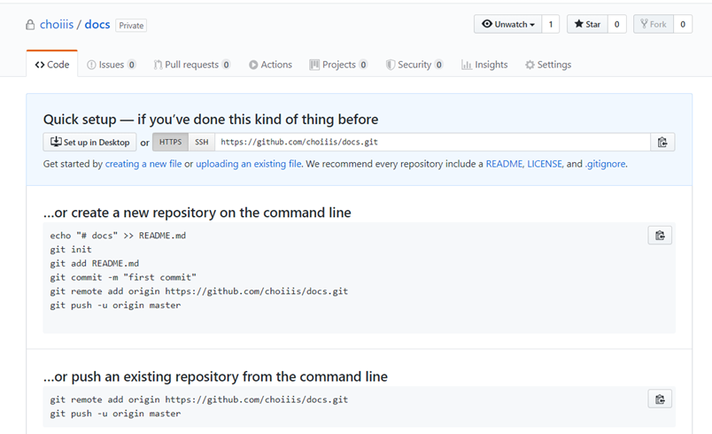
Task: Select the HTTPS clone protocol
Action: 170,142
